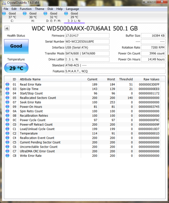The height and width of the screenshot is (203, 169).
Task: Click the Standard field
Action: [115, 66]
